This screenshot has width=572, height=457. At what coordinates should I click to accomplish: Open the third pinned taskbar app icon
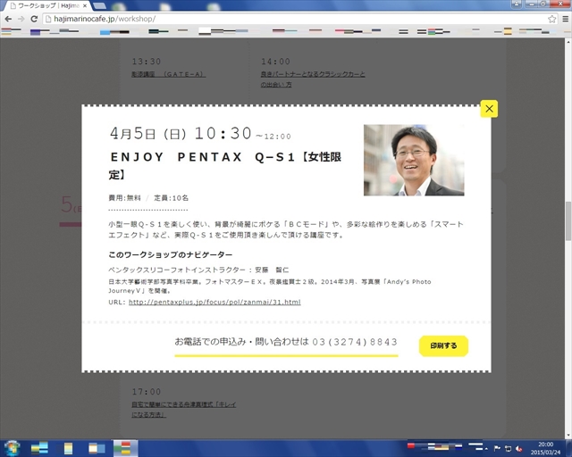click(x=97, y=448)
